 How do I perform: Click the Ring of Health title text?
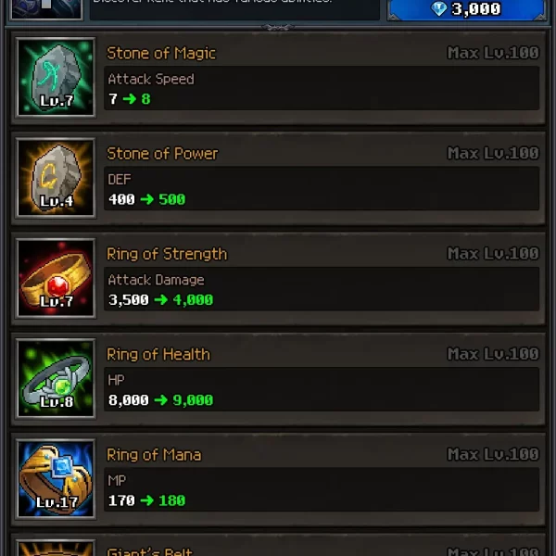tap(158, 354)
